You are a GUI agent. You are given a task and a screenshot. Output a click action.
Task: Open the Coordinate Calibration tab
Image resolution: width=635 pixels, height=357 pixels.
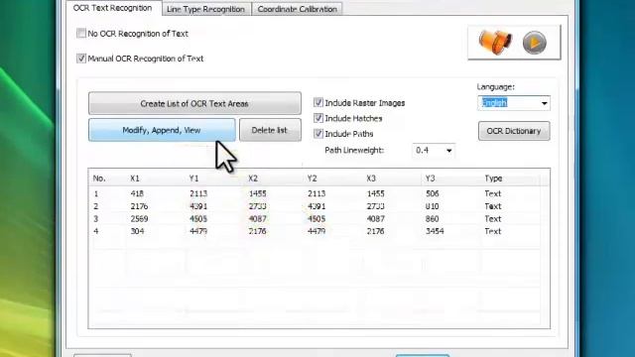(x=298, y=9)
